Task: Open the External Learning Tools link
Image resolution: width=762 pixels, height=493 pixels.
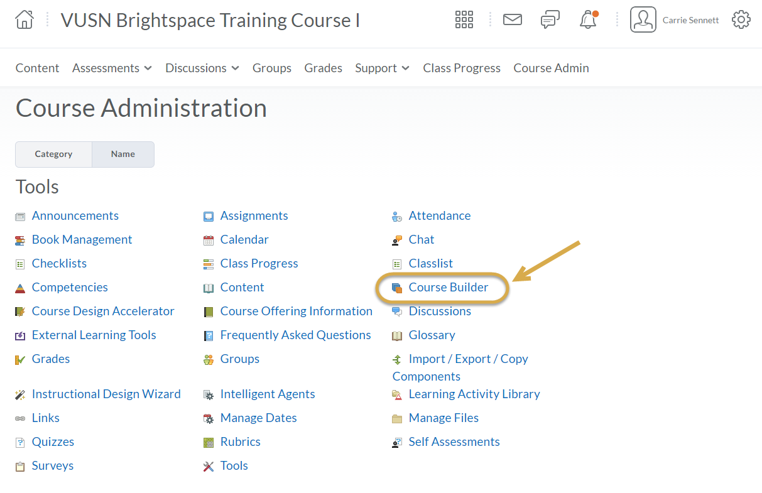Action: click(x=94, y=335)
